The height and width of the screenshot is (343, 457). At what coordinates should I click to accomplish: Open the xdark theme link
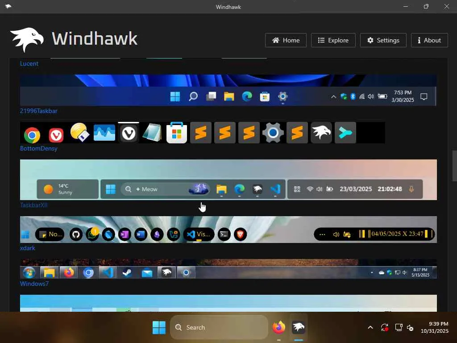[x=27, y=248]
